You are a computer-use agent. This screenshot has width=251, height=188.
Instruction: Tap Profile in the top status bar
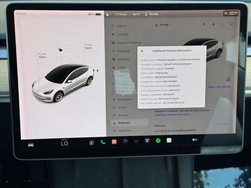(x=152, y=14)
